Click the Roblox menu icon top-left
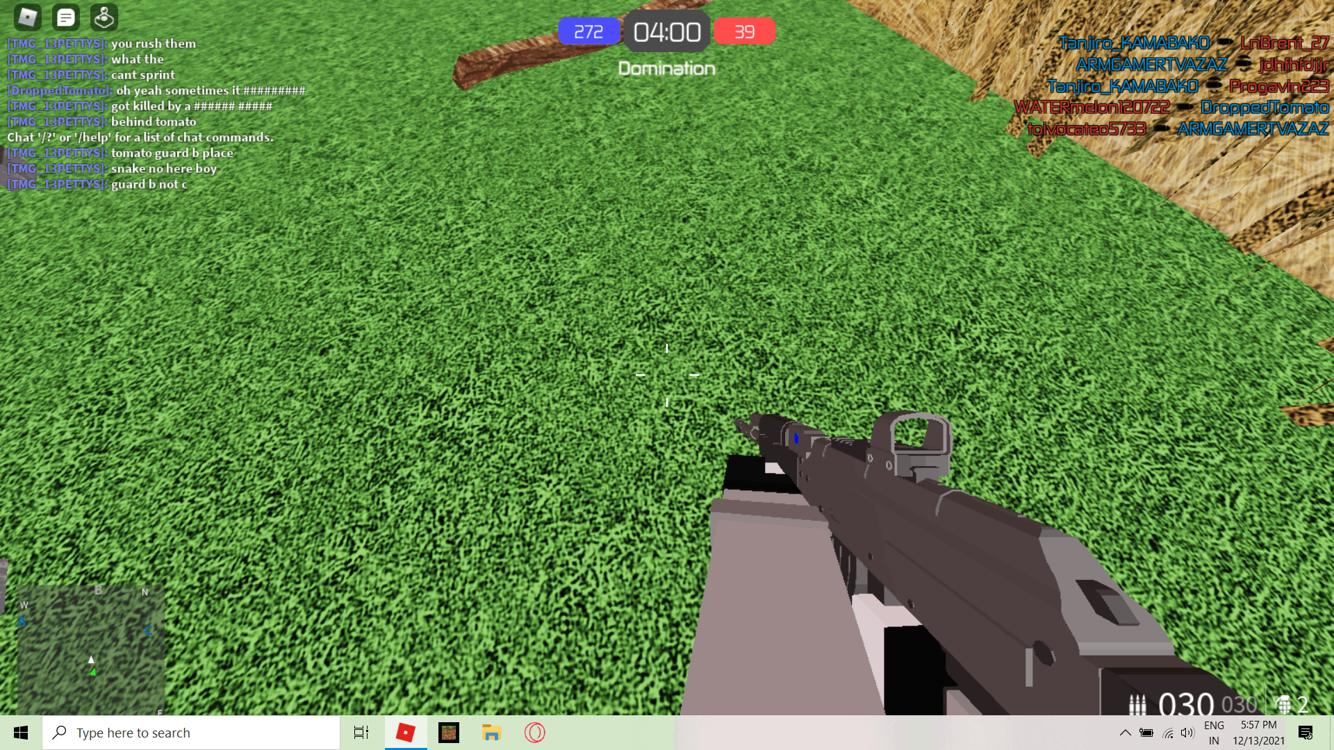 point(26,17)
